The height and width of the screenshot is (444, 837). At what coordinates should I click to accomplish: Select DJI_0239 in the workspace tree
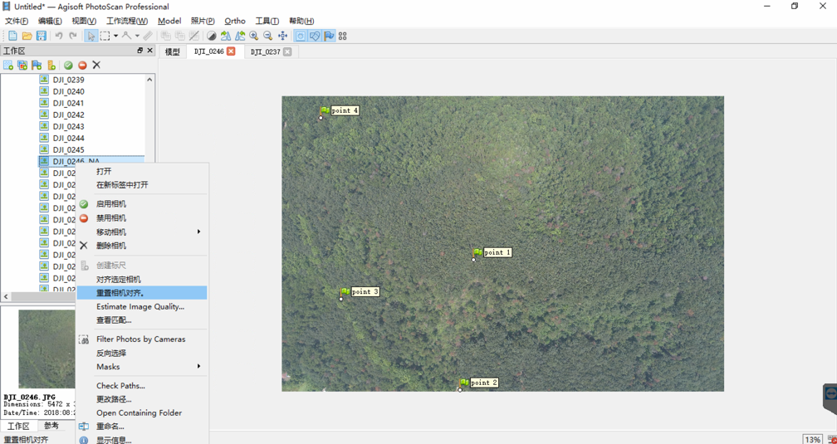68,80
